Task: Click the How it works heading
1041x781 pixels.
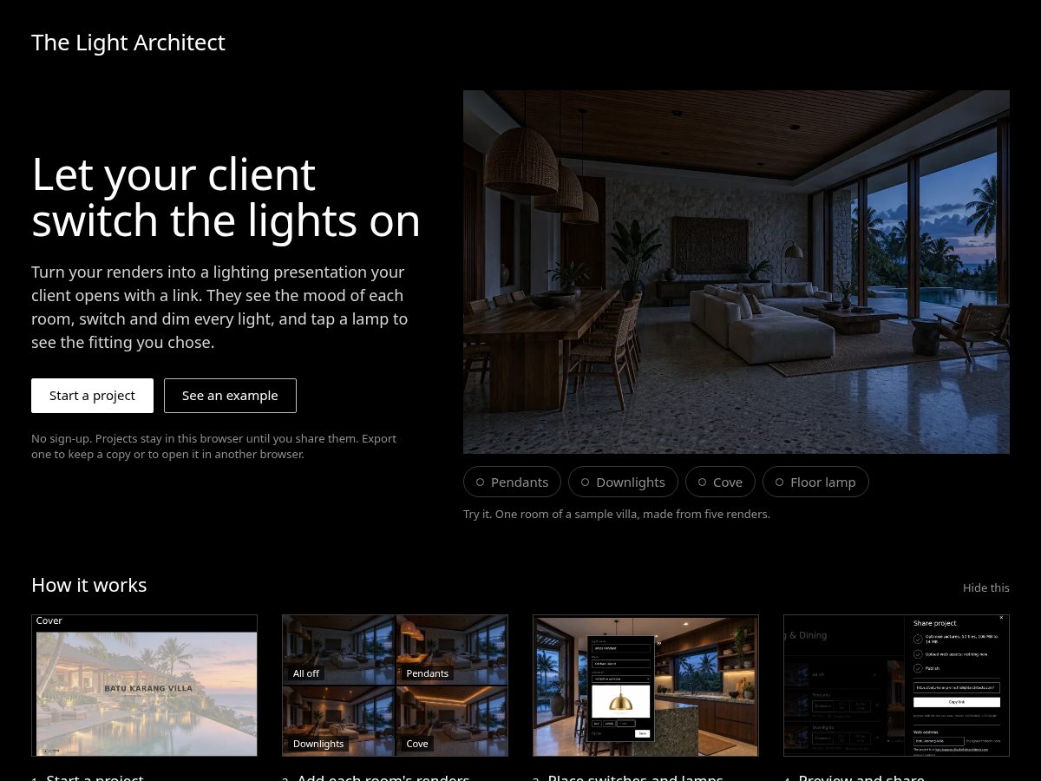Action: point(89,585)
